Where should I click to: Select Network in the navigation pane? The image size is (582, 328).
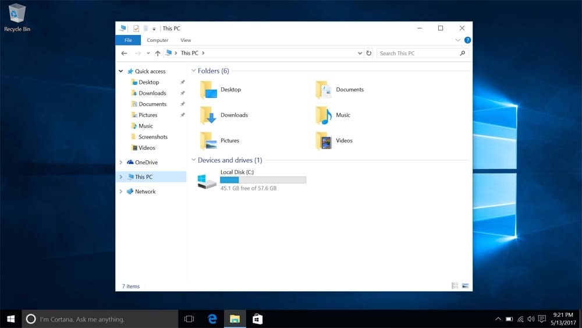(x=145, y=192)
